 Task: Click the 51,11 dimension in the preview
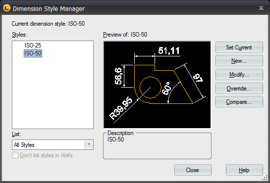(x=169, y=50)
